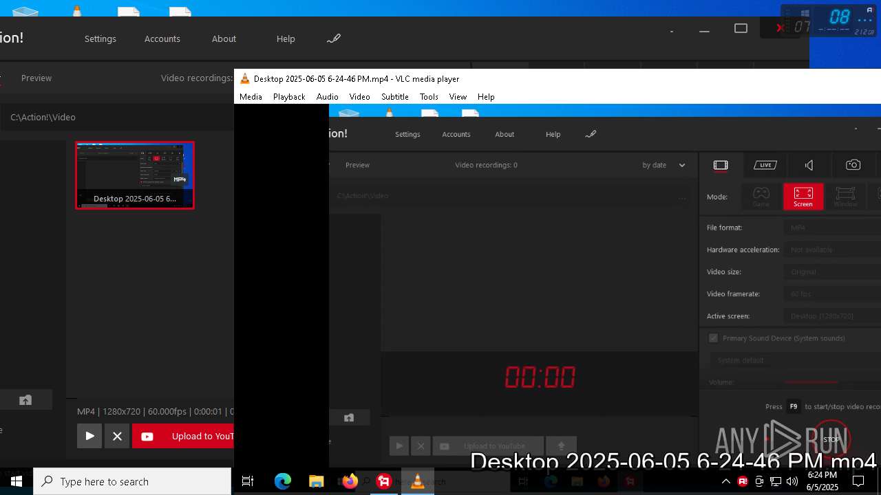The width and height of the screenshot is (881, 495).
Task: Open Accounts in the Action! window
Action: pyautogui.click(x=162, y=38)
